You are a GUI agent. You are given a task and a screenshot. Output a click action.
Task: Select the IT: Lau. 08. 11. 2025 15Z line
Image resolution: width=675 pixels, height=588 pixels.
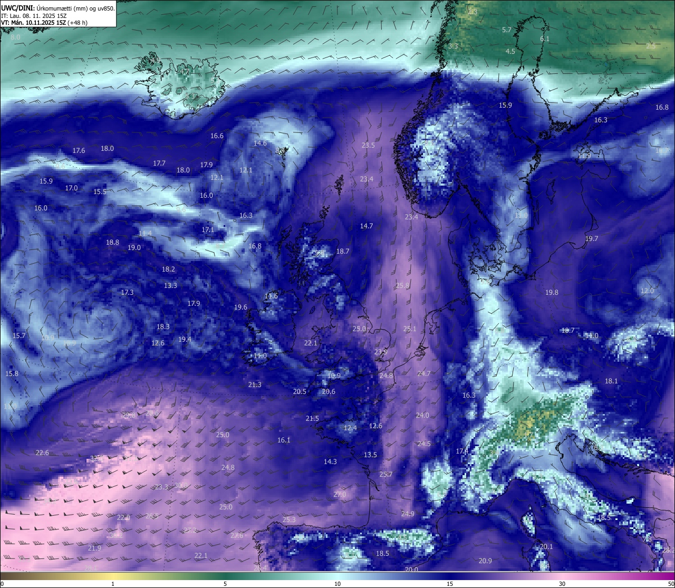(x=34, y=16)
